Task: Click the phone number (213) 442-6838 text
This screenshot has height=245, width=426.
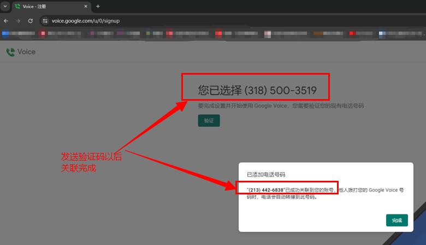Action: point(266,190)
